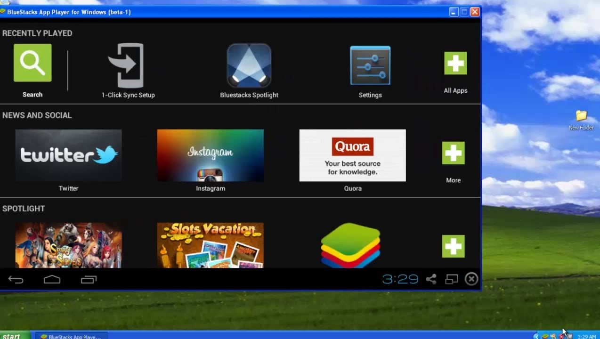Screen dimensions: 600x339
Task: Click the Settings label text
Action: coord(370,95)
